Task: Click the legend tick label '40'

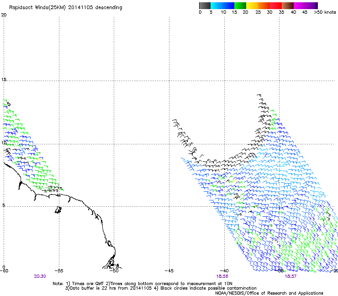Action: [293, 12]
